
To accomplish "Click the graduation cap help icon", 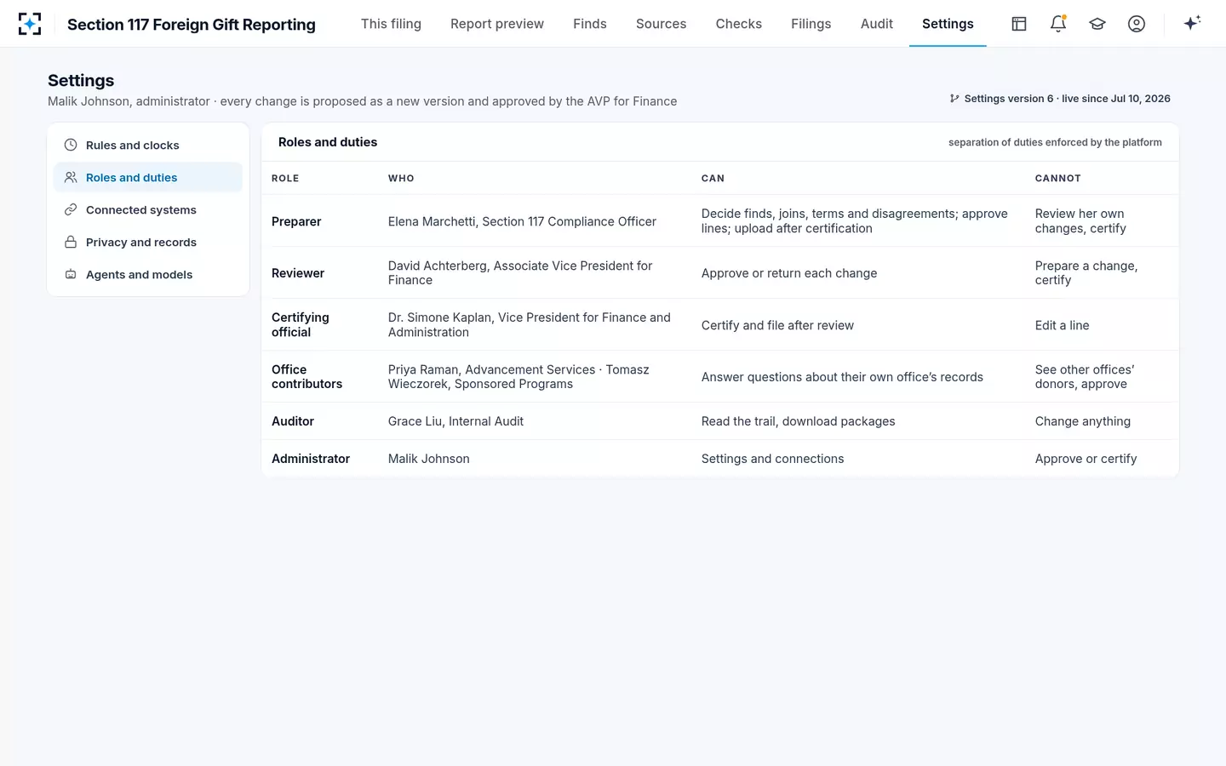I will (x=1097, y=24).
